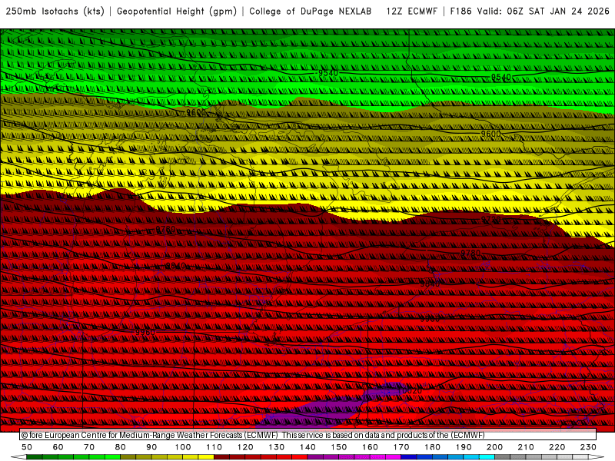Viewport: 615px width, 461px height.
Task: Click the 'F186 Valid: 06Z SAT JAN 24 2026' text
Action: tap(530, 12)
